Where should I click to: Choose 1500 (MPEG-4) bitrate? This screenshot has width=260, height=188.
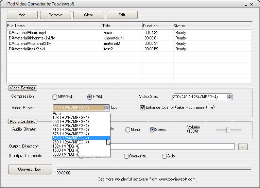coord(81,150)
